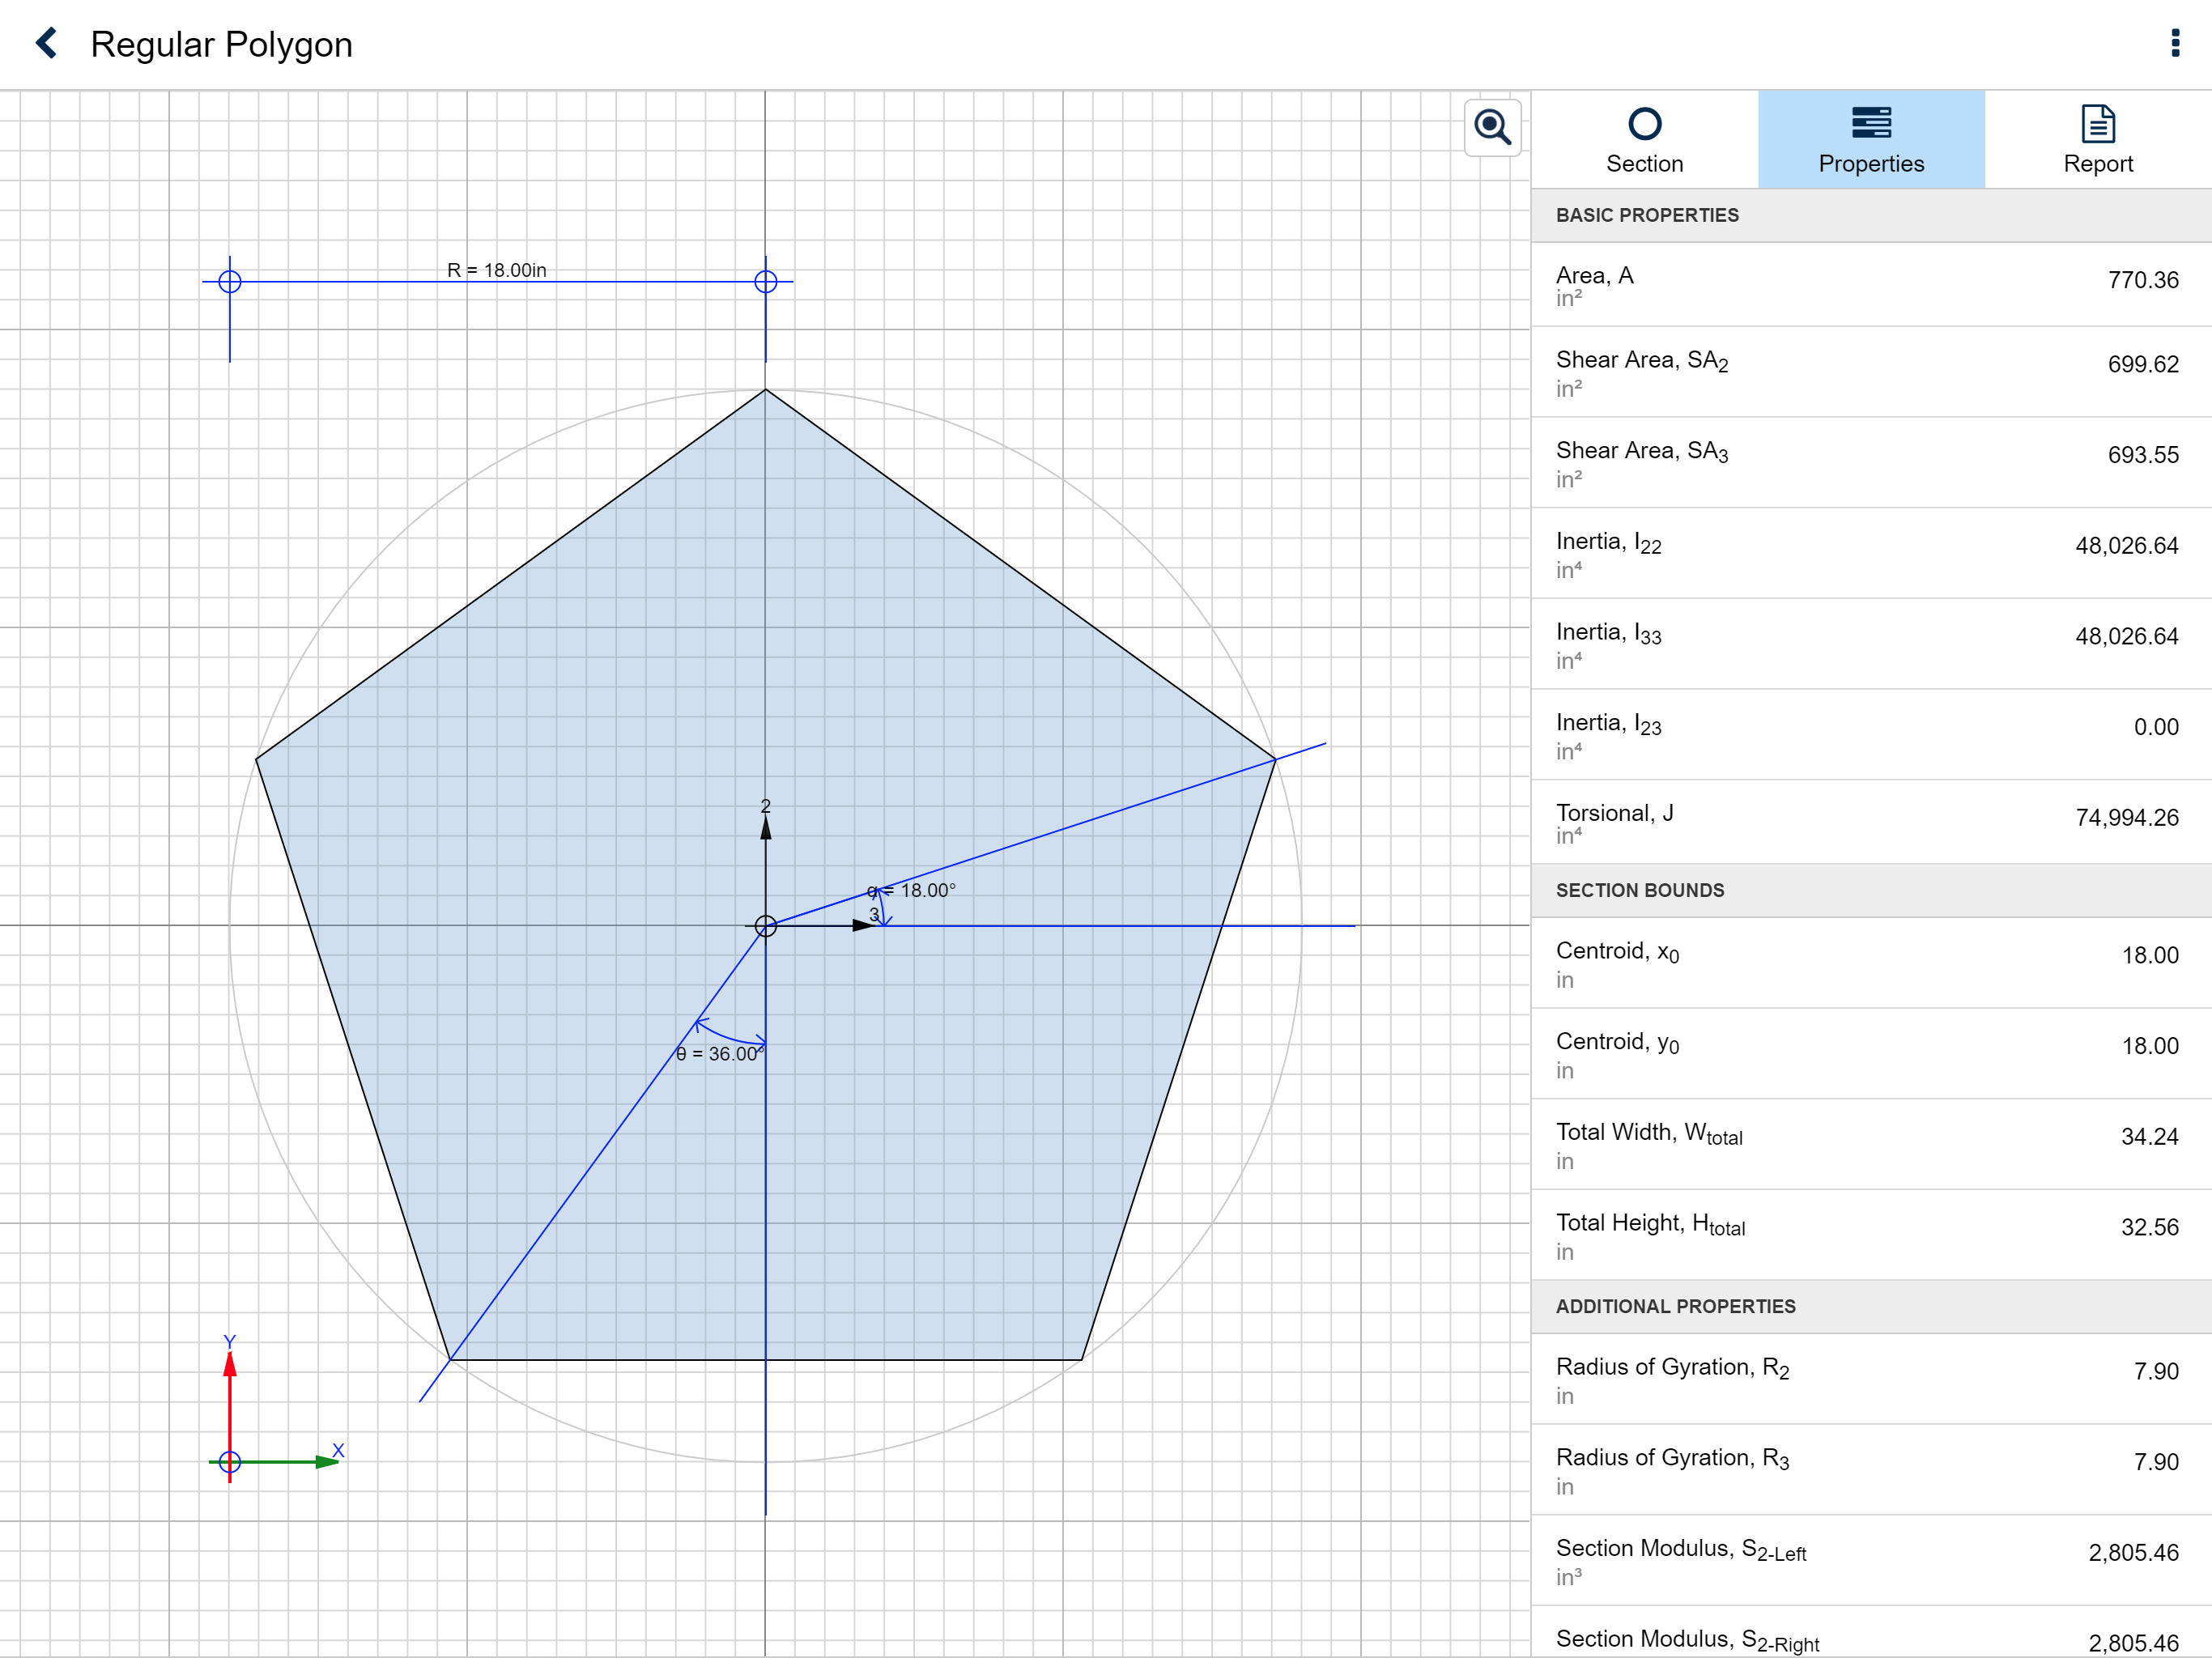Select the Radius of Gyration R2 row
Image resolution: width=2212 pixels, height=1658 pixels.
[1870, 1378]
